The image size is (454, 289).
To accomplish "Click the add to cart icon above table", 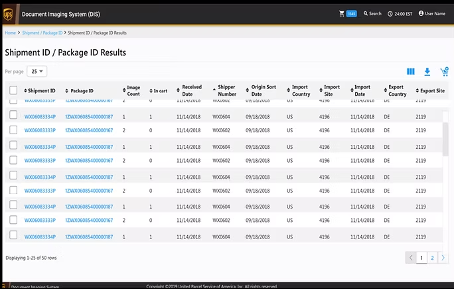I will click(x=445, y=71).
